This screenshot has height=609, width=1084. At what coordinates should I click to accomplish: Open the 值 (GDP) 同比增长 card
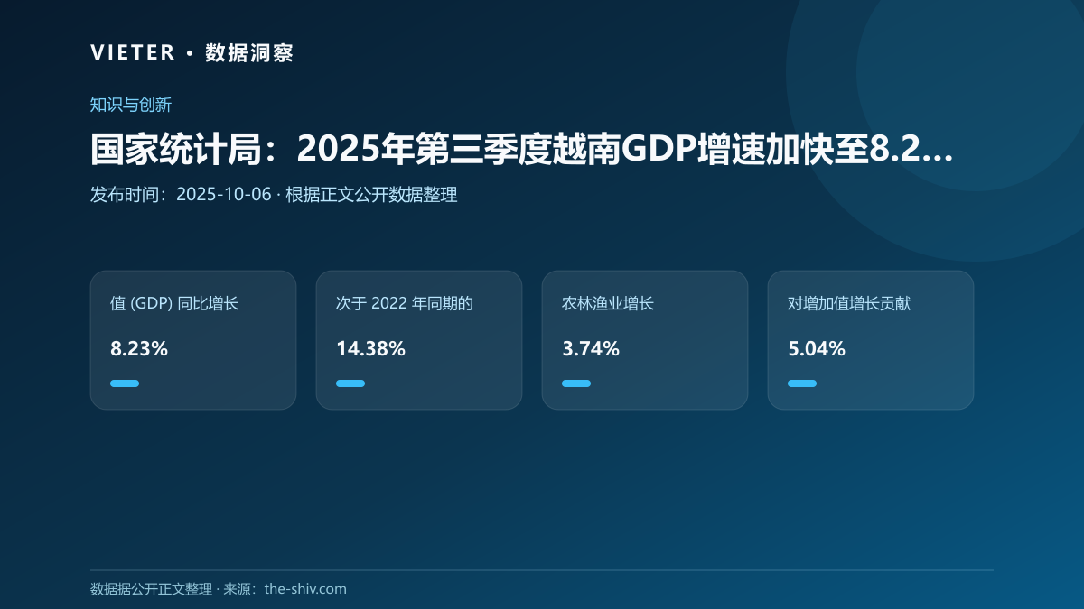(193, 340)
